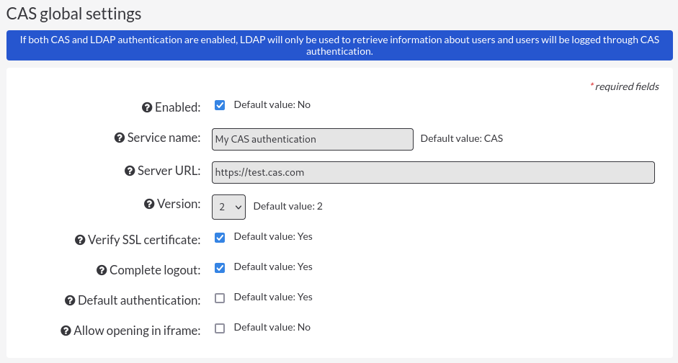Open help icon for Server URL

click(130, 171)
